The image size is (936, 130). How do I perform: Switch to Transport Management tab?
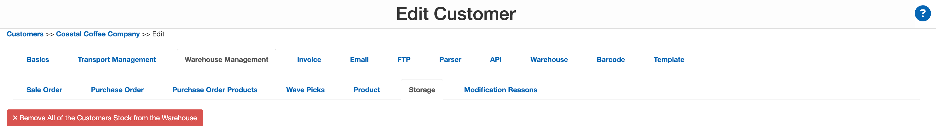pos(117,59)
